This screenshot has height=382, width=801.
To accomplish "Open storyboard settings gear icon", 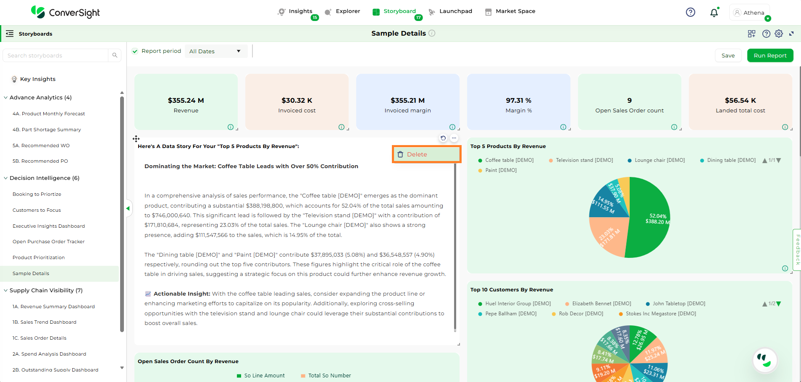I will [779, 34].
